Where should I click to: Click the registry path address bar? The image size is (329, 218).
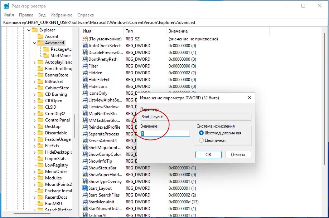coord(165,23)
